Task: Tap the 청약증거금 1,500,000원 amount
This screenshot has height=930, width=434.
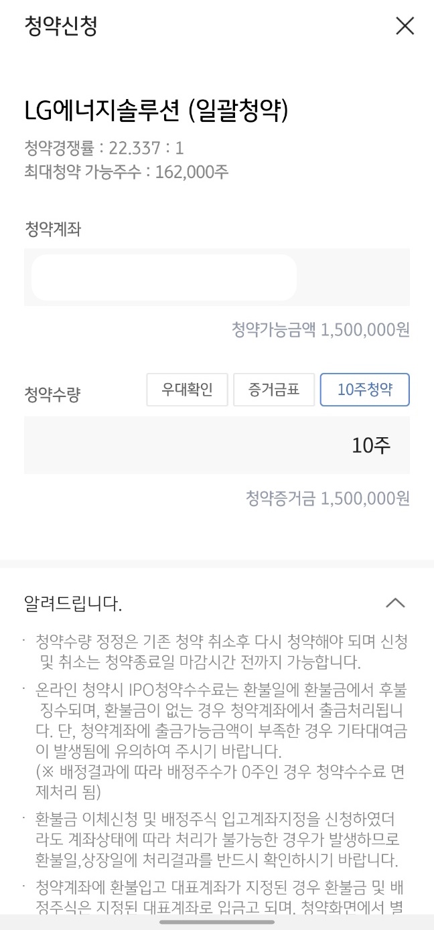Action: (328, 499)
